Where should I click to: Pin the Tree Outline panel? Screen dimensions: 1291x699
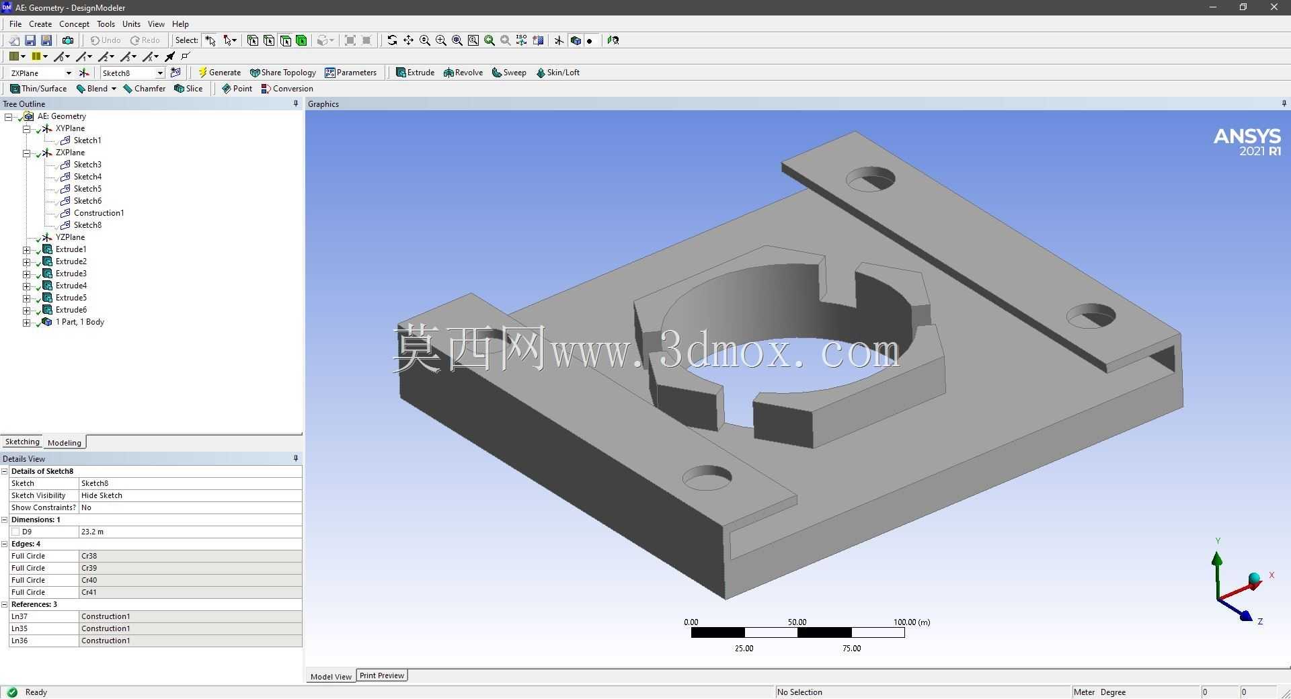click(296, 104)
